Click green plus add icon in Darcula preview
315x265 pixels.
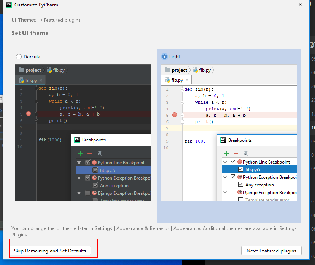pyautogui.click(x=80, y=153)
